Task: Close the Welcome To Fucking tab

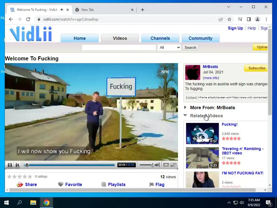Action: (67, 10)
